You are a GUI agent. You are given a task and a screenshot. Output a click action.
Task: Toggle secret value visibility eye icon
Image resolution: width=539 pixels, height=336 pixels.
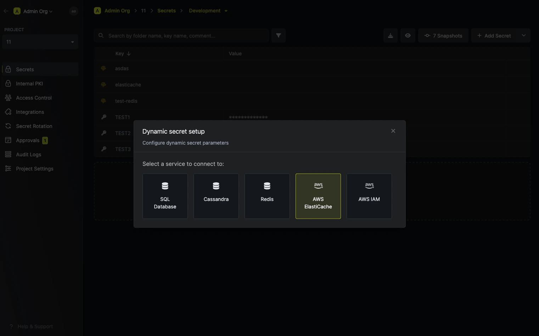tap(408, 35)
